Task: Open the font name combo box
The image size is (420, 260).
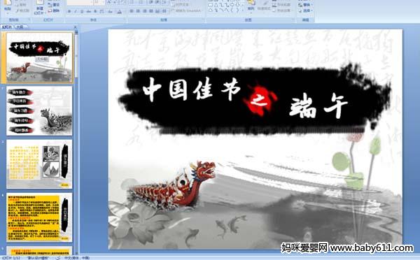Action: [80, 2]
